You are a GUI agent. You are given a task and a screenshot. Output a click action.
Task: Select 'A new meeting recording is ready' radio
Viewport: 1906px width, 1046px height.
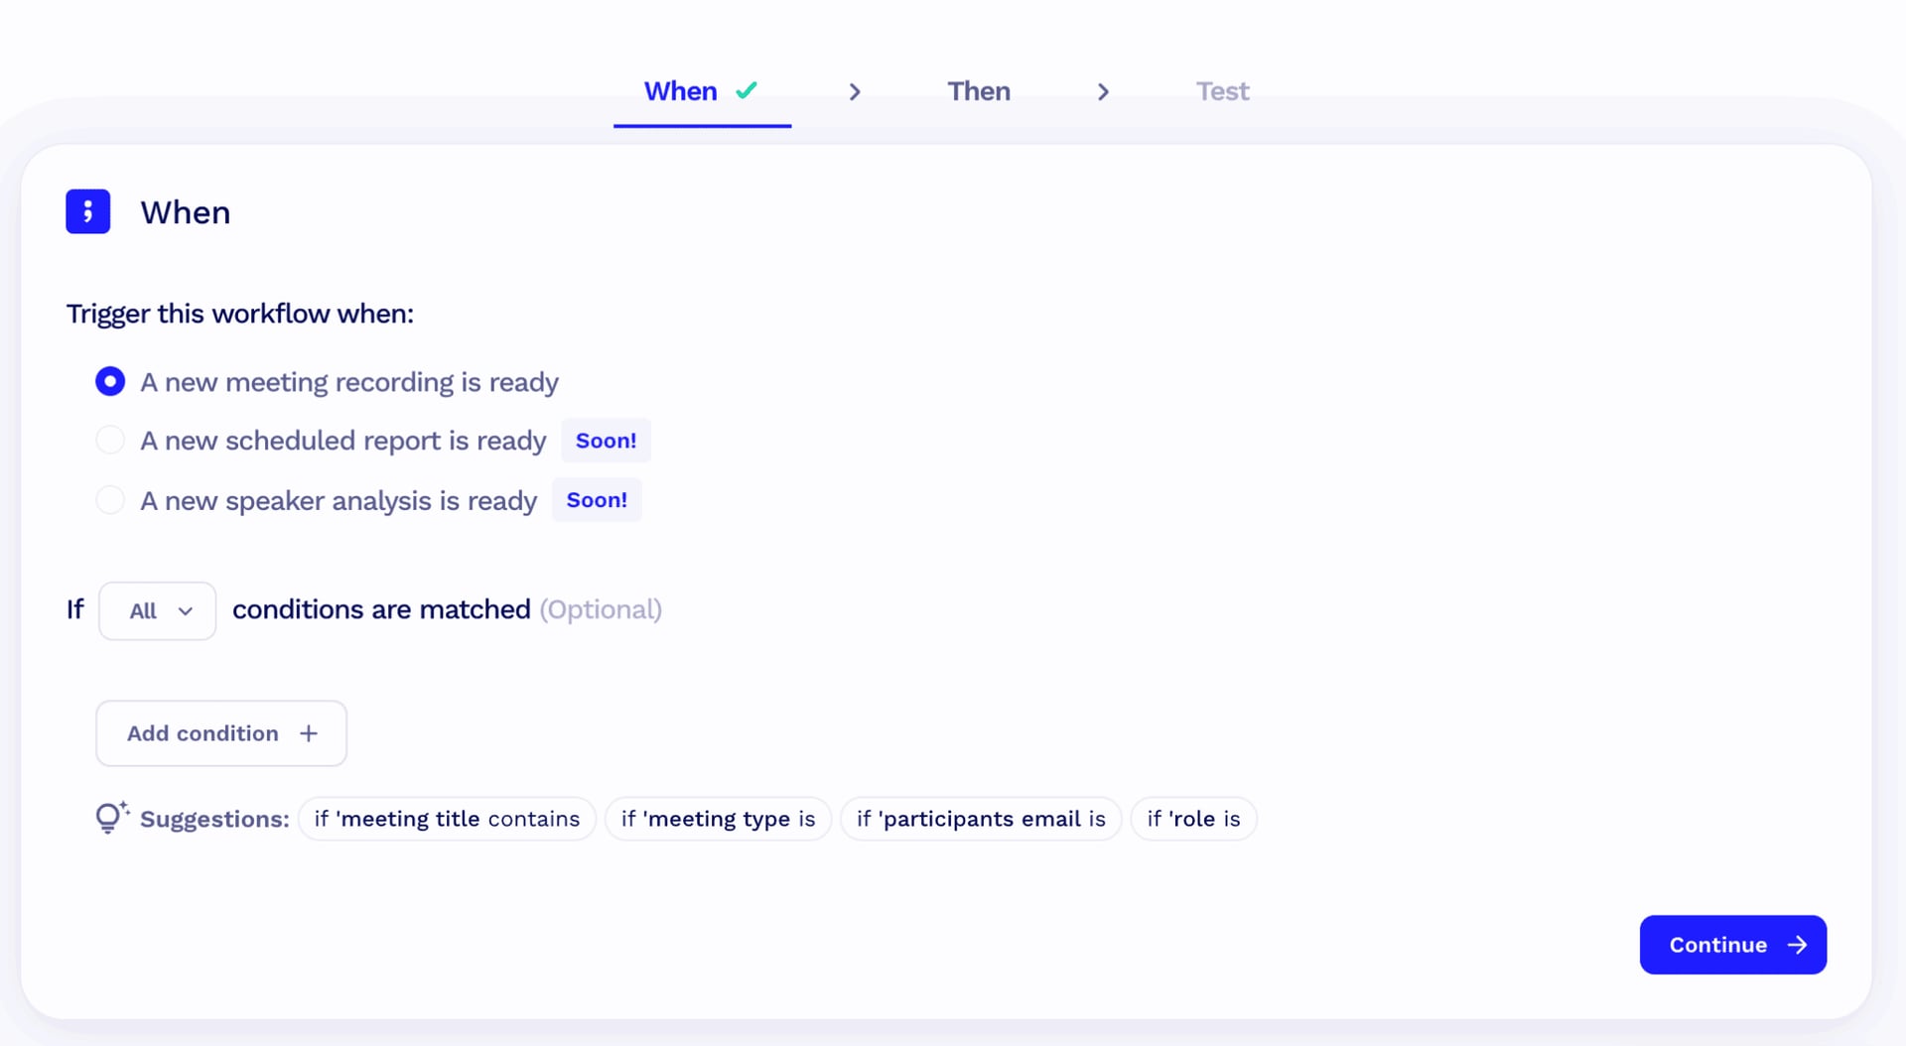point(110,381)
